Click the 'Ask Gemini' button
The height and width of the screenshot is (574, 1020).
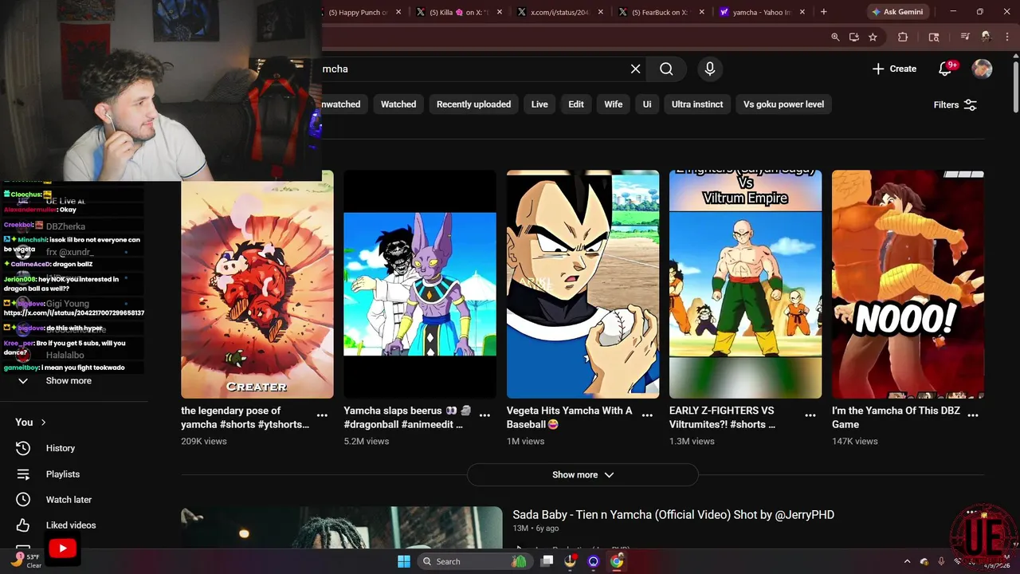click(897, 12)
